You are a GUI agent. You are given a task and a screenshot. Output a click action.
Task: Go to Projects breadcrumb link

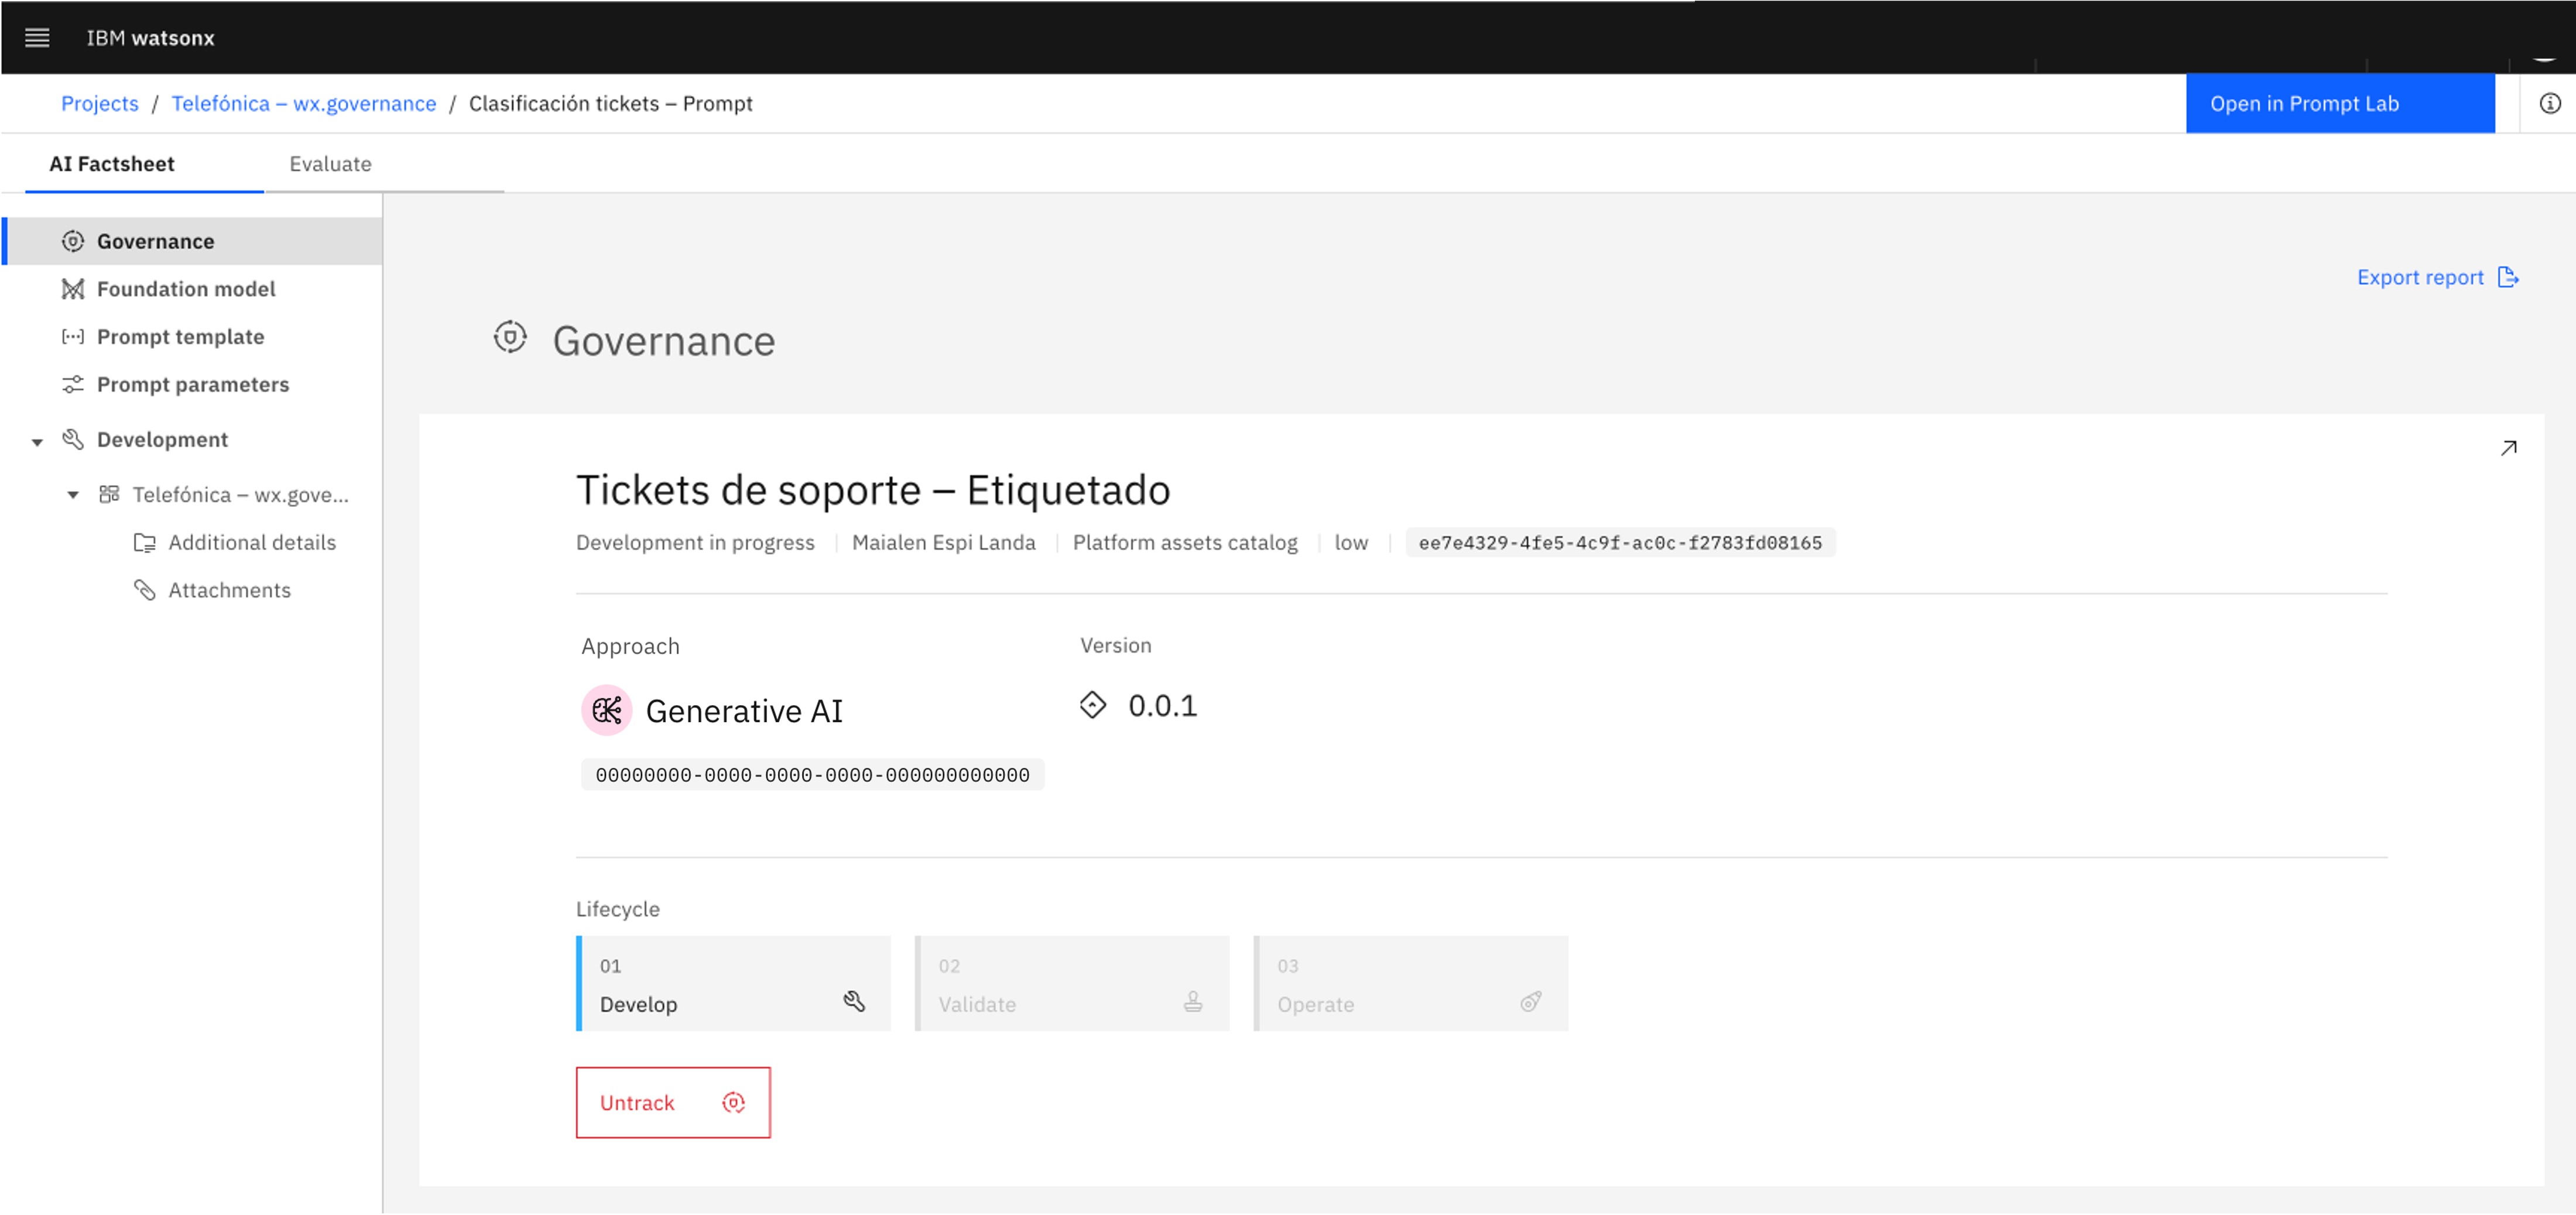click(x=100, y=104)
